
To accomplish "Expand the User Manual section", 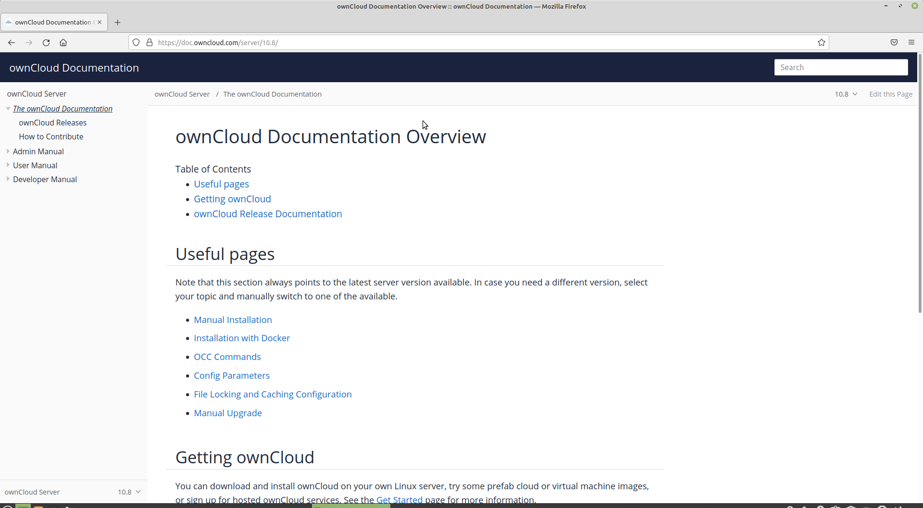I will click(x=8, y=165).
